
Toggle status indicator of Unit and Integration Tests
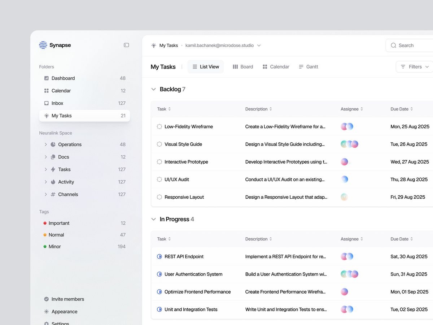[159, 309]
